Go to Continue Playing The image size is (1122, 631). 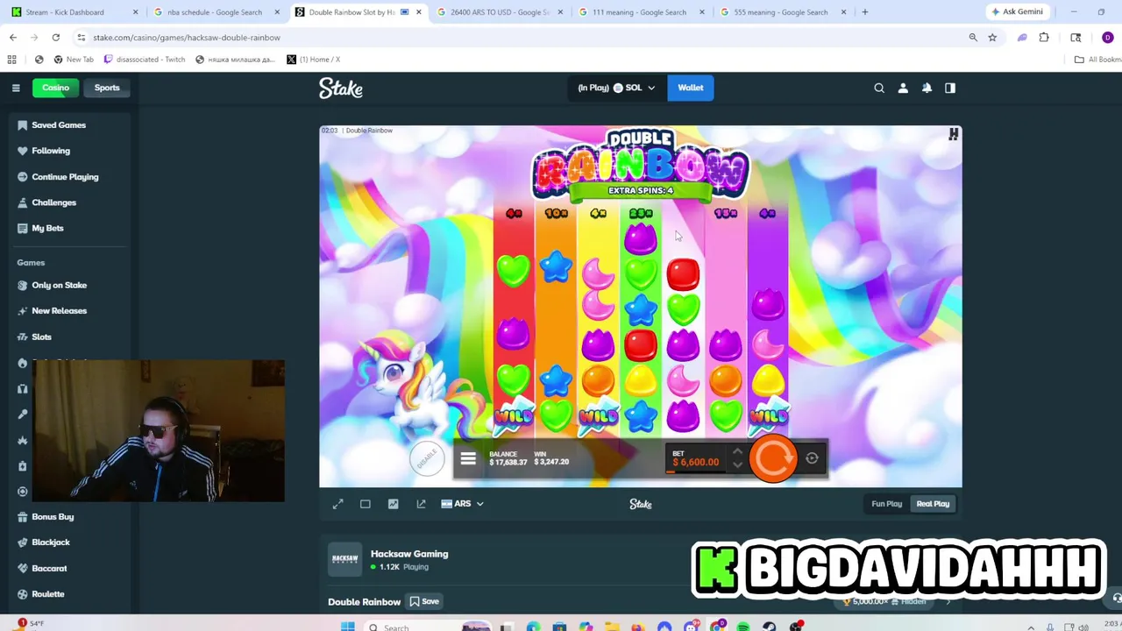click(x=66, y=177)
